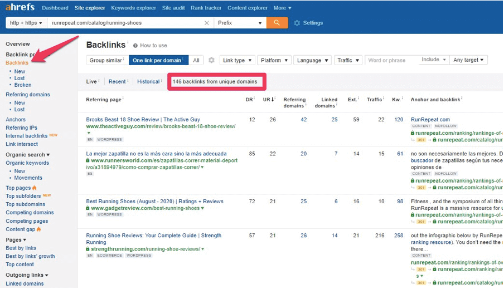Click referring domains value 42
Viewport: 504px width, 289px height.
(303, 120)
